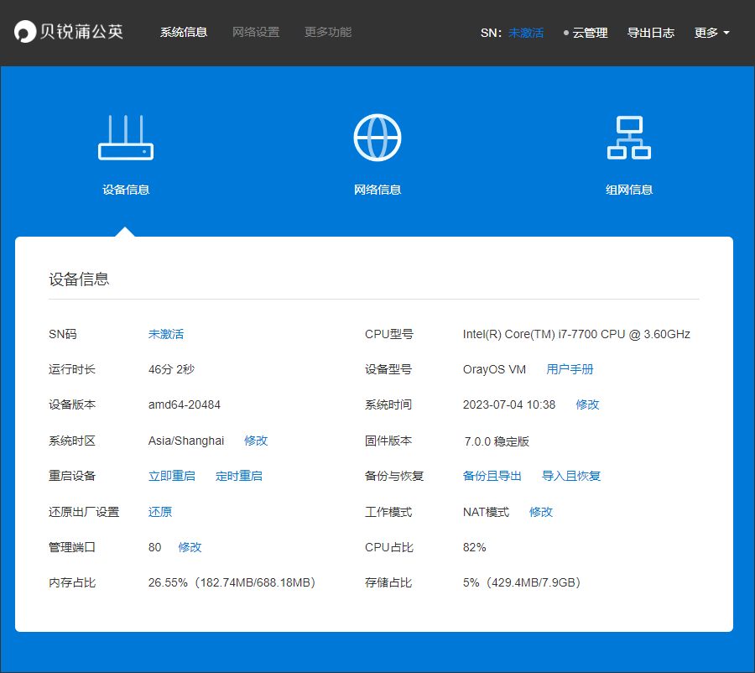Image resolution: width=755 pixels, height=673 pixels.
Task: Open the 组网信息 topology icon
Action: pyautogui.click(x=629, y=137)
